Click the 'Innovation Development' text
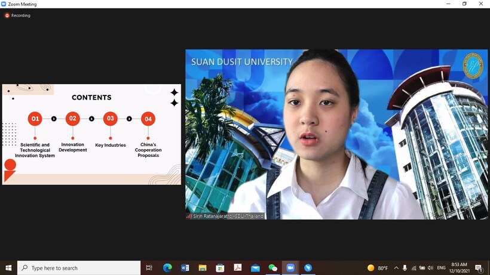490x275 pixels. point(72,147)
